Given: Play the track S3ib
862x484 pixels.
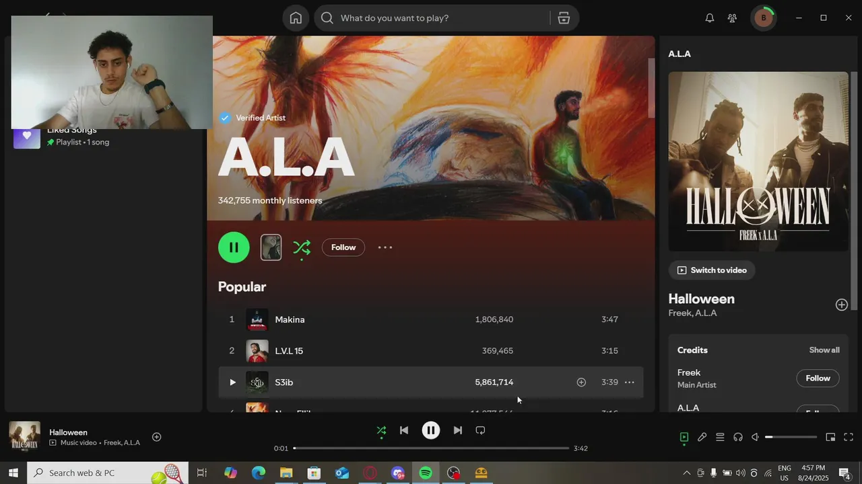Looking at the screenshot, I should [232, 382].
